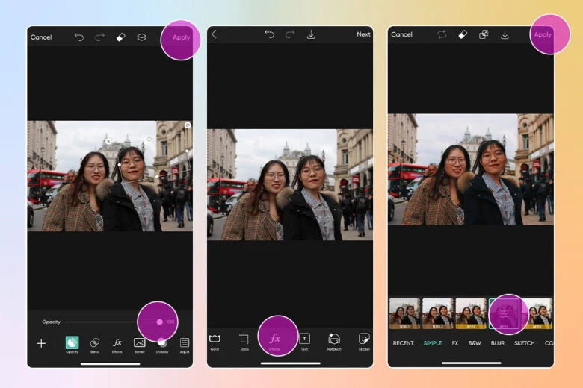The image size is (583, 388).
Task: Open the Sticker tool
Action: pyautogui.click(x=364, y=340)
